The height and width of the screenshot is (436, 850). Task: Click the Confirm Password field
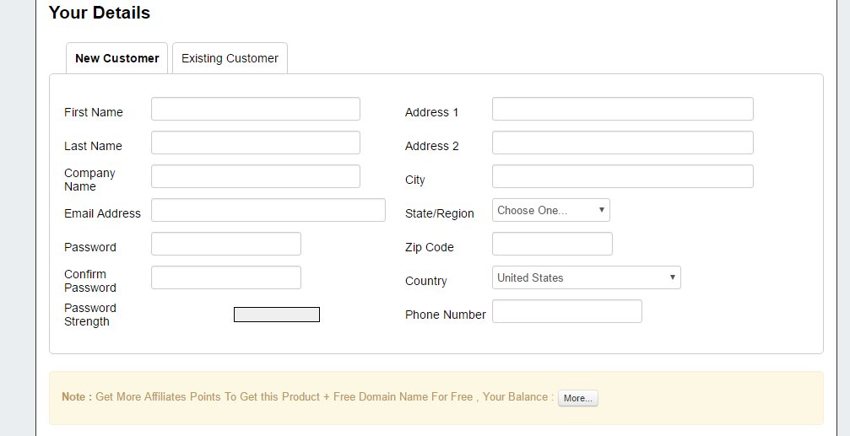[226, 277]
